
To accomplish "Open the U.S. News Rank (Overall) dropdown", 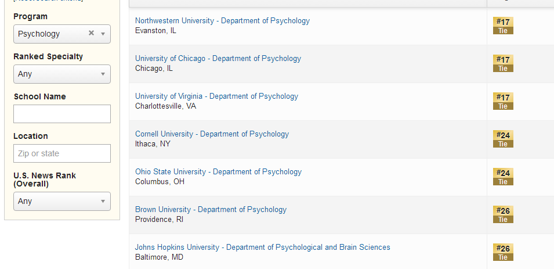I will point(62,202).
